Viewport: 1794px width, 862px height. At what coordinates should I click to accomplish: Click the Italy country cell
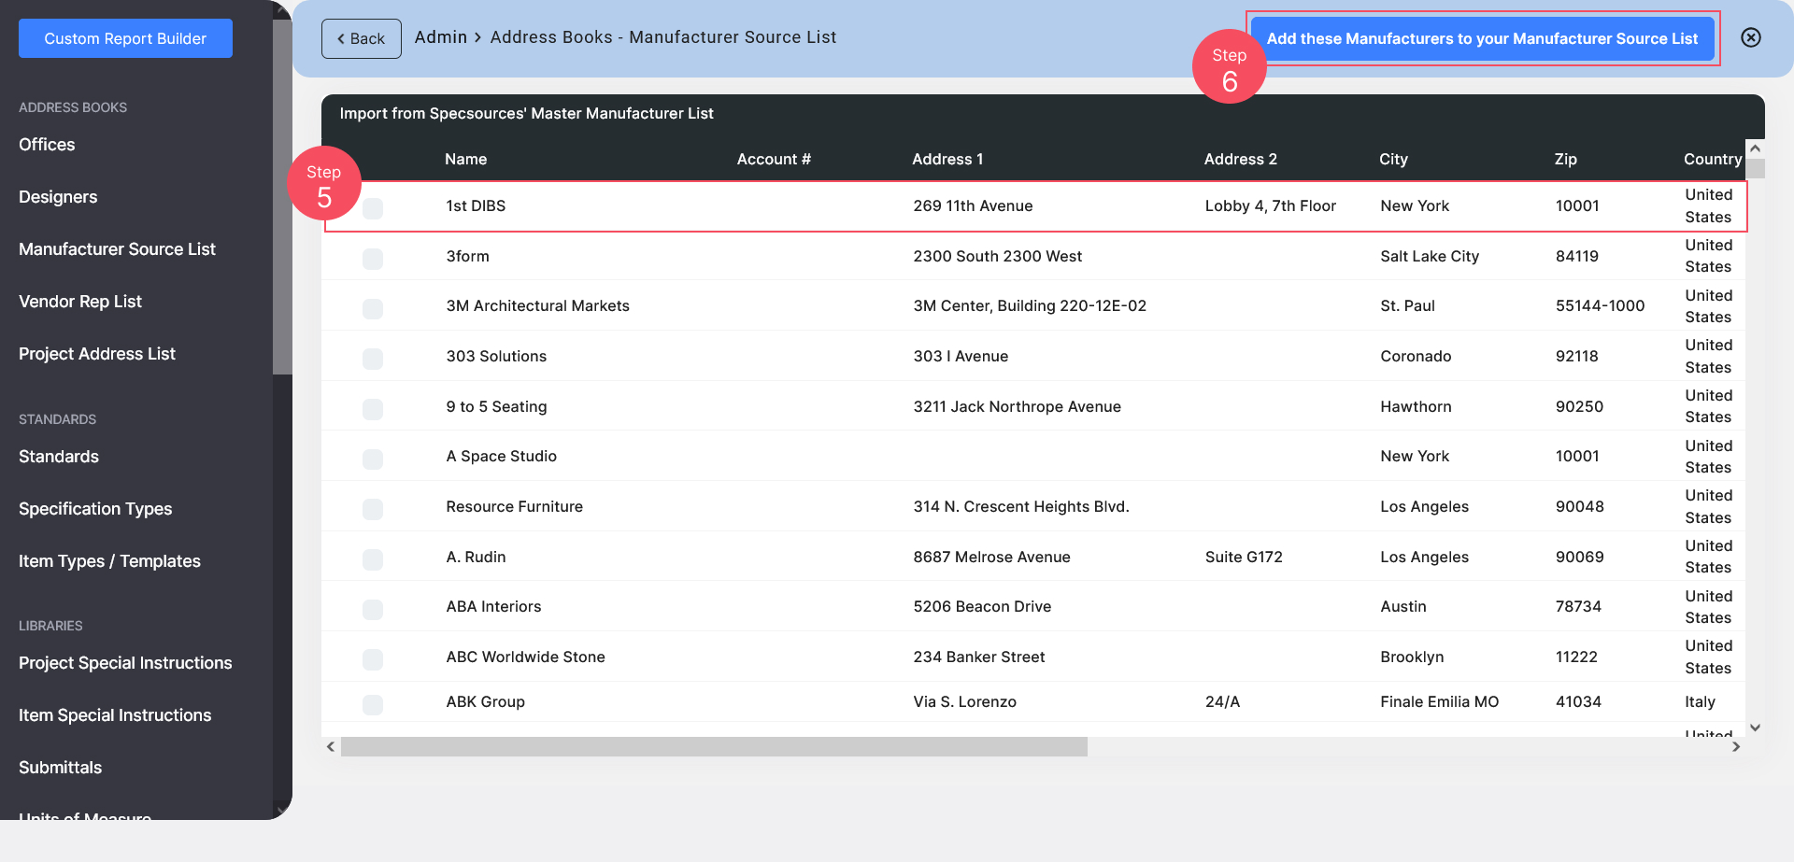1700,701
